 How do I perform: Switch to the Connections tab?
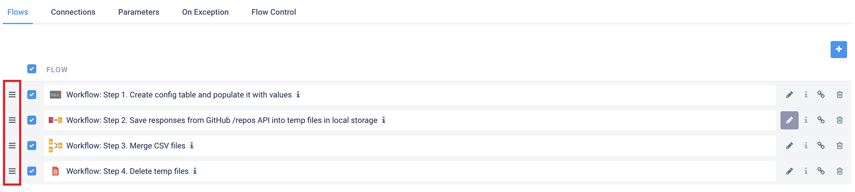pyautogui.click(x=73, y=12)
